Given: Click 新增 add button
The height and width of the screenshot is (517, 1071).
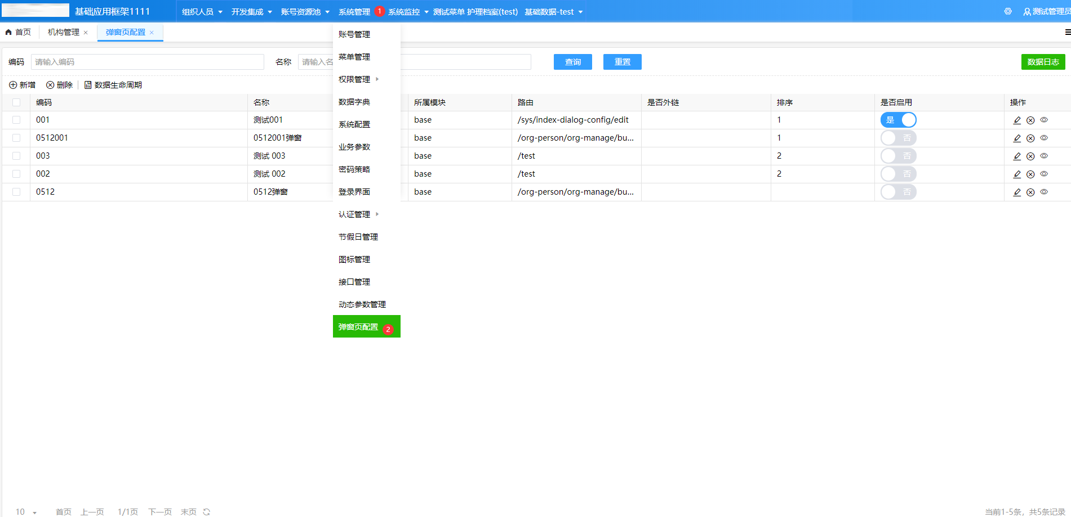Looking at the screenshot, I should point(22,85).
